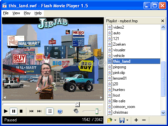Select pinpong in the playlist
The image size is (168, 126).
pos(119,67)
